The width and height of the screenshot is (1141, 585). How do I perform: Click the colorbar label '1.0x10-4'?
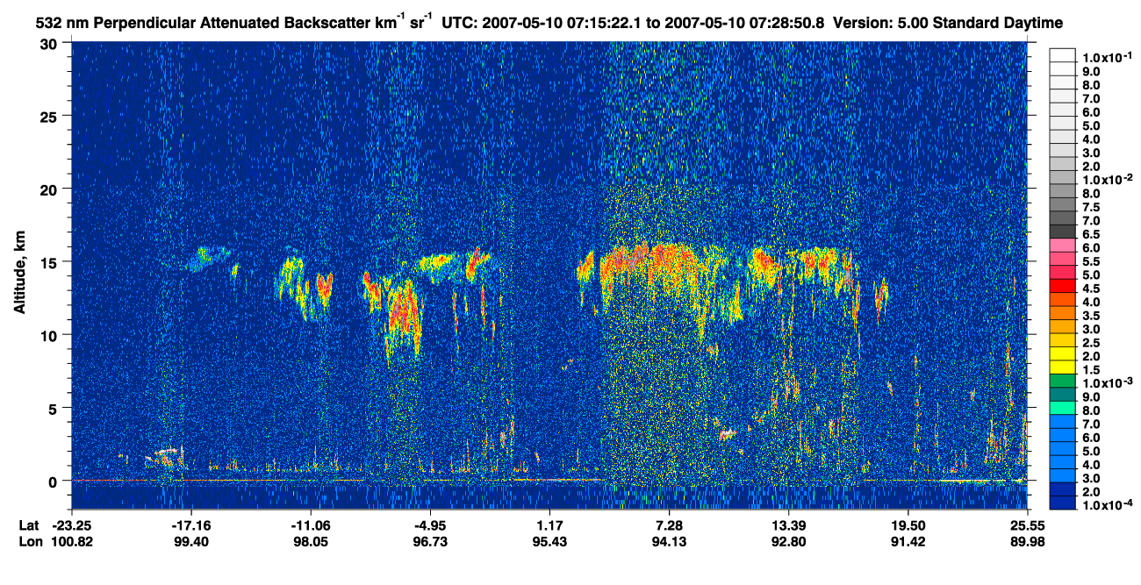(1106, 506)
